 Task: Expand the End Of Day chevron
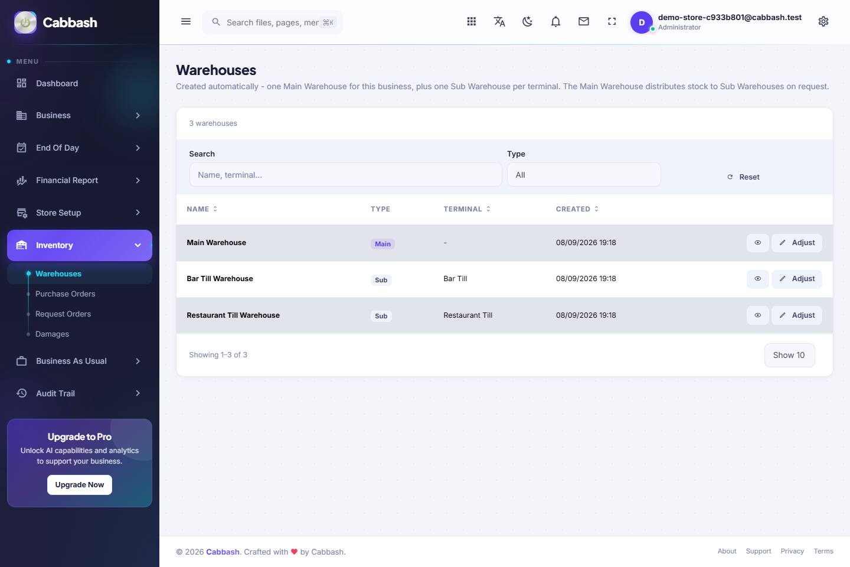tap(138, 148)
